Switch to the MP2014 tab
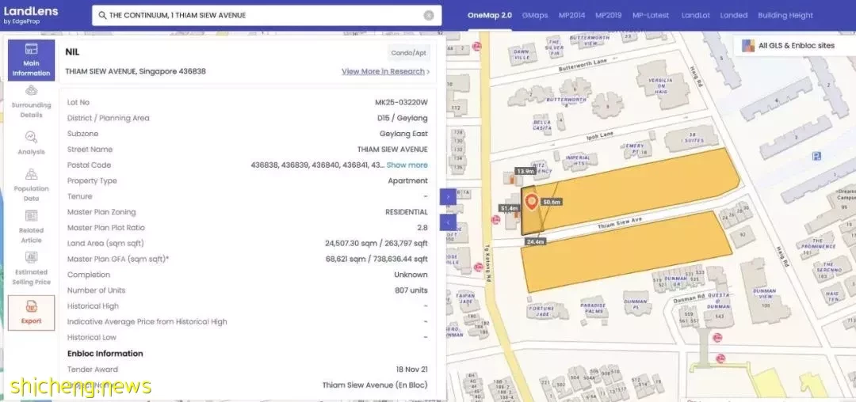 pos(571,15)
